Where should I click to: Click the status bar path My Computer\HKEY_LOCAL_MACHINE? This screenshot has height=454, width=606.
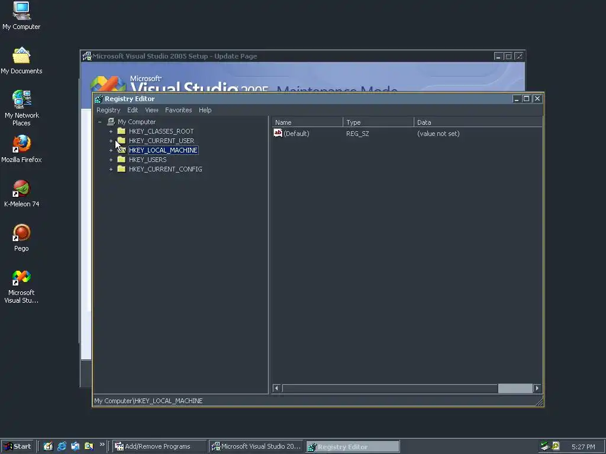pyautogui.click(x=149, y=401)
